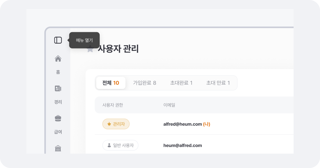
Task: Select the heum@alfred.com email entry
Action: (182, 145)
